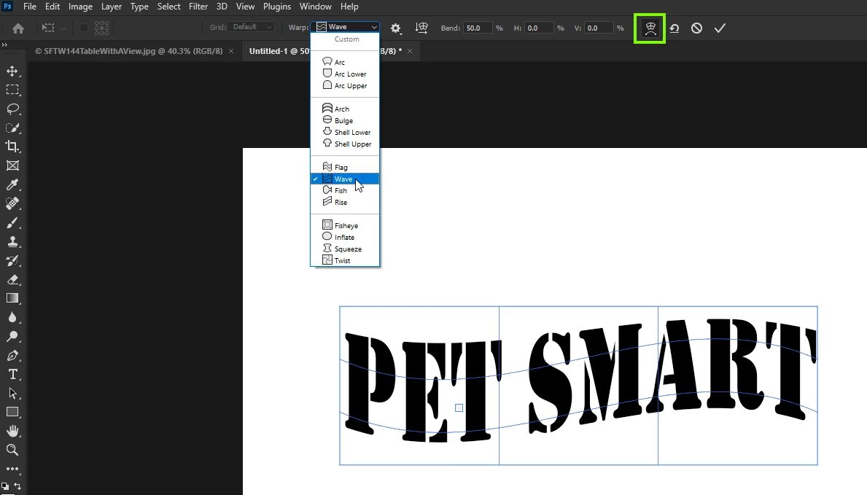
Task: Choose Flag warp style
Action: click(x=345, y=167)
